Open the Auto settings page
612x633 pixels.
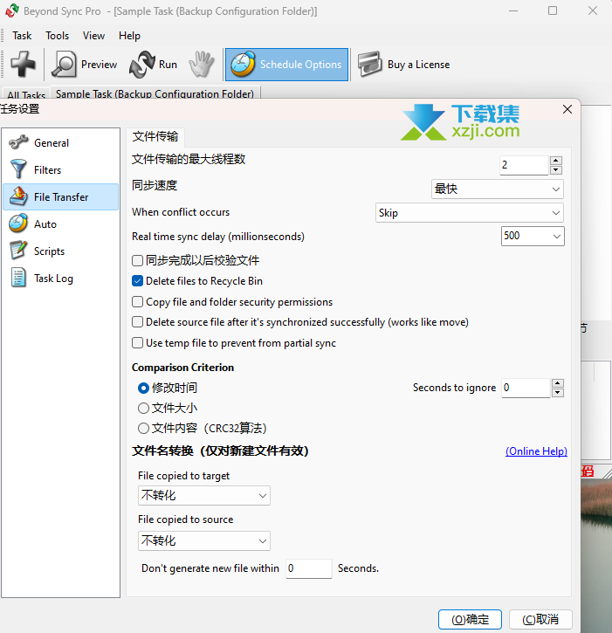pyautogui.click(x=61, y=224)
